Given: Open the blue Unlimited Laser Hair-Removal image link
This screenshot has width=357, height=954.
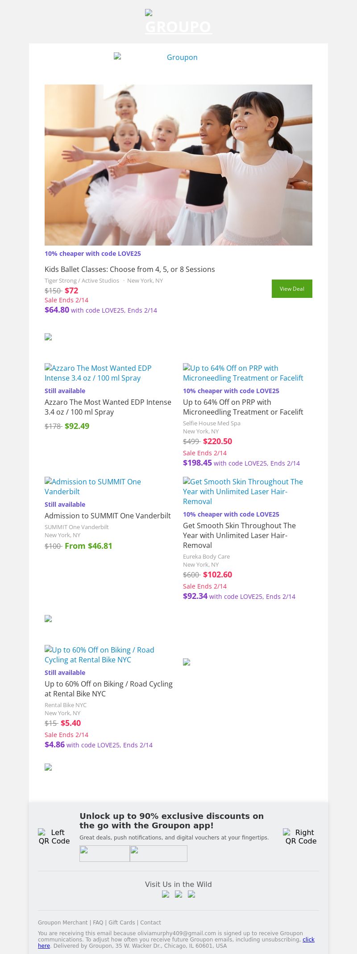Looking at the screenshot, I should tap(243, 492).
